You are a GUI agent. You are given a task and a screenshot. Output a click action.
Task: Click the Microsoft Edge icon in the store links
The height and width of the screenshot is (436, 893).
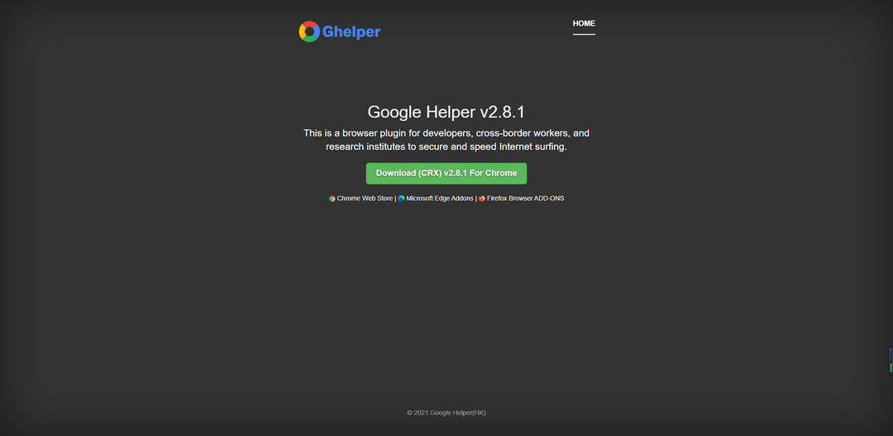[402, 199]
